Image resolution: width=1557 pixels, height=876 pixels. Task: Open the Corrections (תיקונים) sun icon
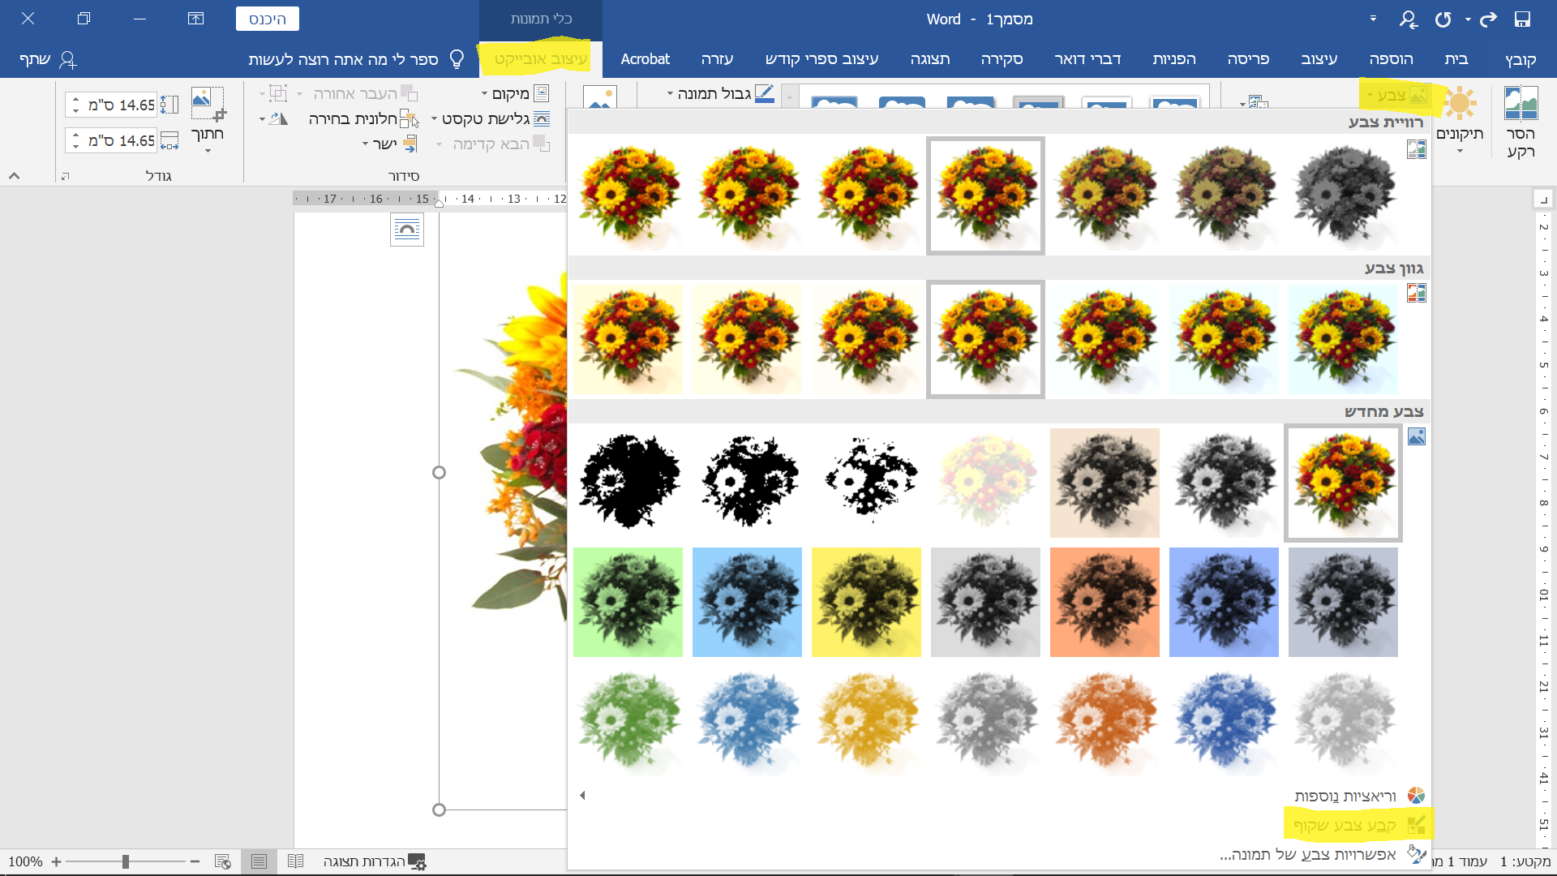pyautogui.click(x=1460, y=104)
